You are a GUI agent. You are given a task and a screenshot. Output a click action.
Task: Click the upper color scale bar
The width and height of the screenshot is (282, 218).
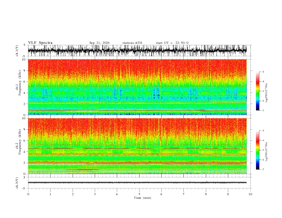click(x=257, y=91)
